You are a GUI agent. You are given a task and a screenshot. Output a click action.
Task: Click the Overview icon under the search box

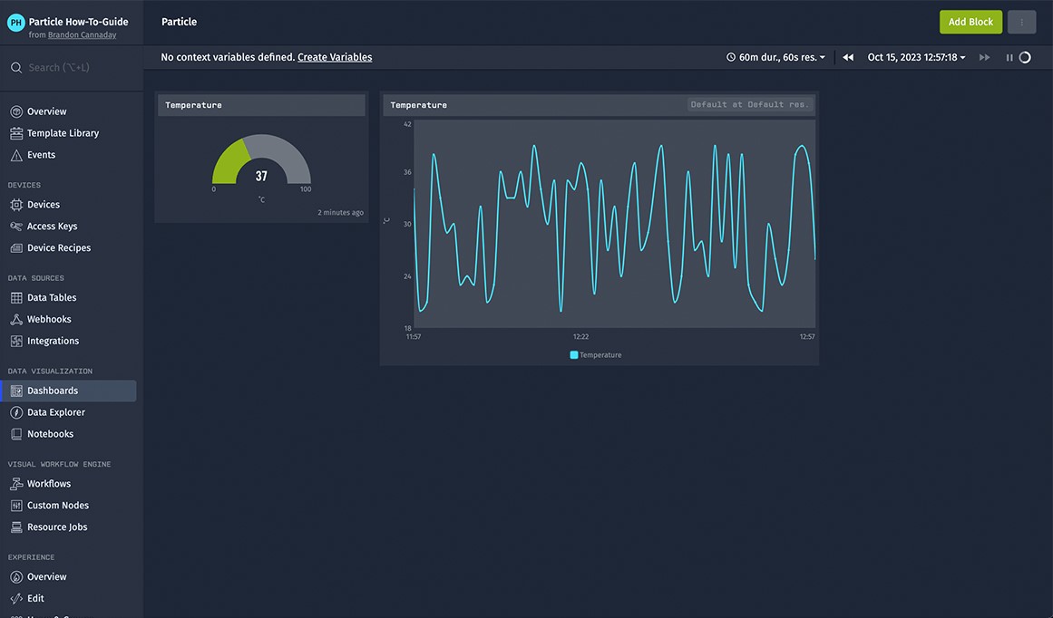click(16, 111)
